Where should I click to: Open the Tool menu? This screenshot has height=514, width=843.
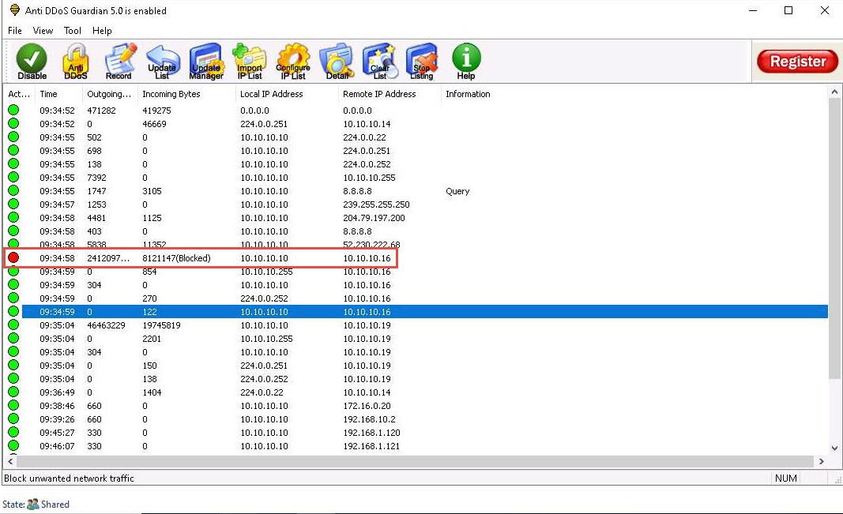(73, 31)
